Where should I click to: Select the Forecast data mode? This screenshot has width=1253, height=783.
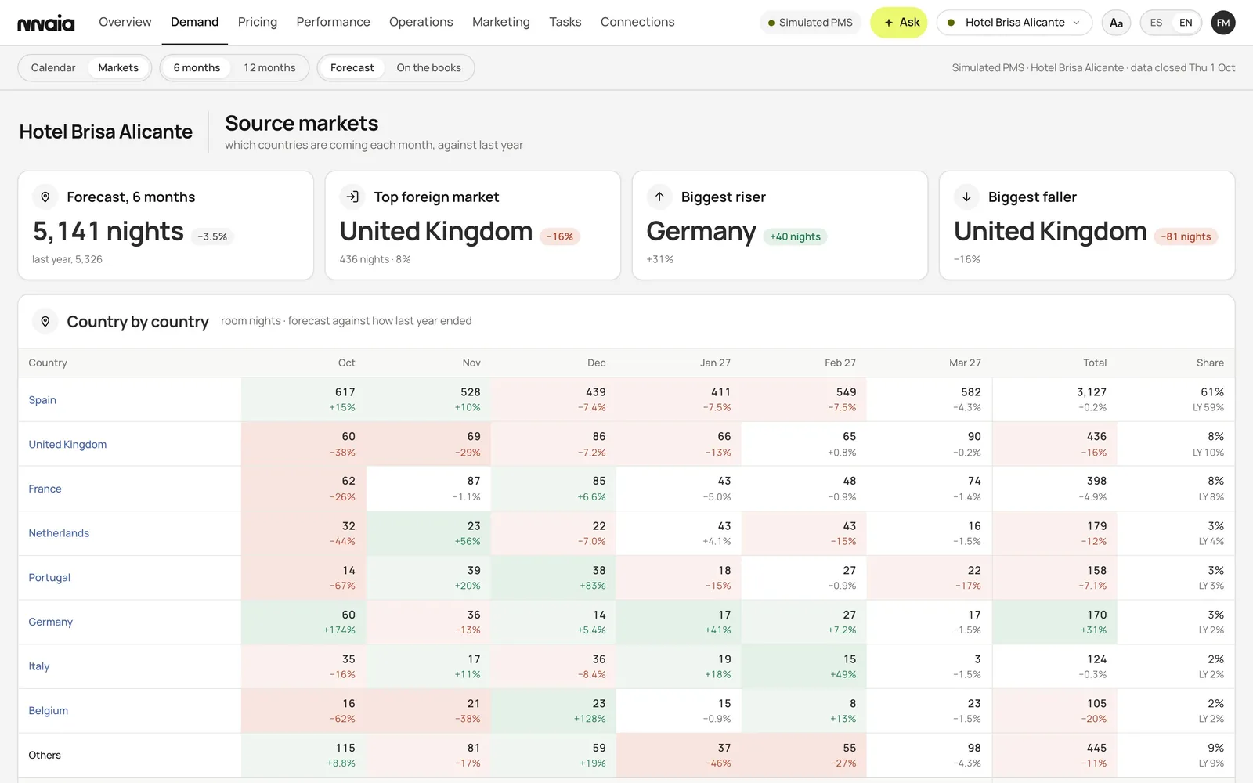click(x=352, y=68)
